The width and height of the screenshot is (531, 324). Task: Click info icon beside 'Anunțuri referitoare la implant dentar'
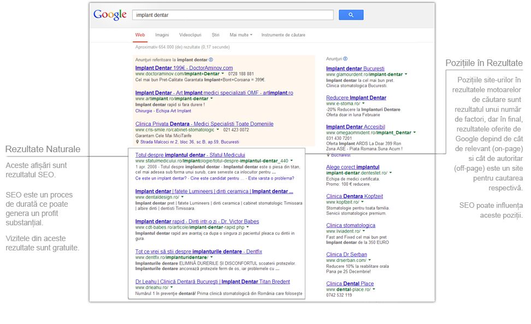(x=211, y=59)
